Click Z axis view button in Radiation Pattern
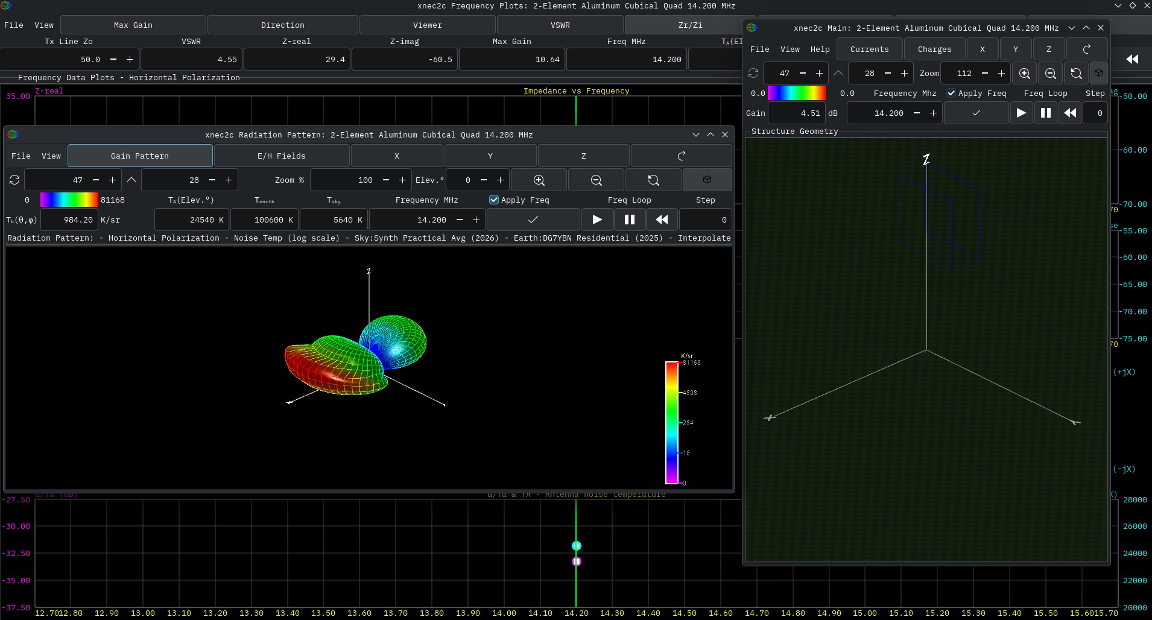Screen dimensions: 1152x620 (x=584, y=156)
